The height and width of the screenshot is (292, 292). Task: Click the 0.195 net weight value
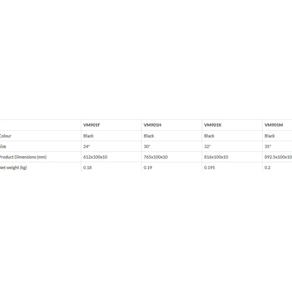(209, 167)
